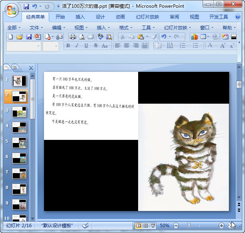Click the PowerPoint help question mark

point(238,17)
